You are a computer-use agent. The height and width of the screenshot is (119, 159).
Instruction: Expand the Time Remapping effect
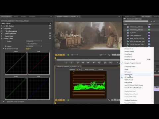[2, 31]
